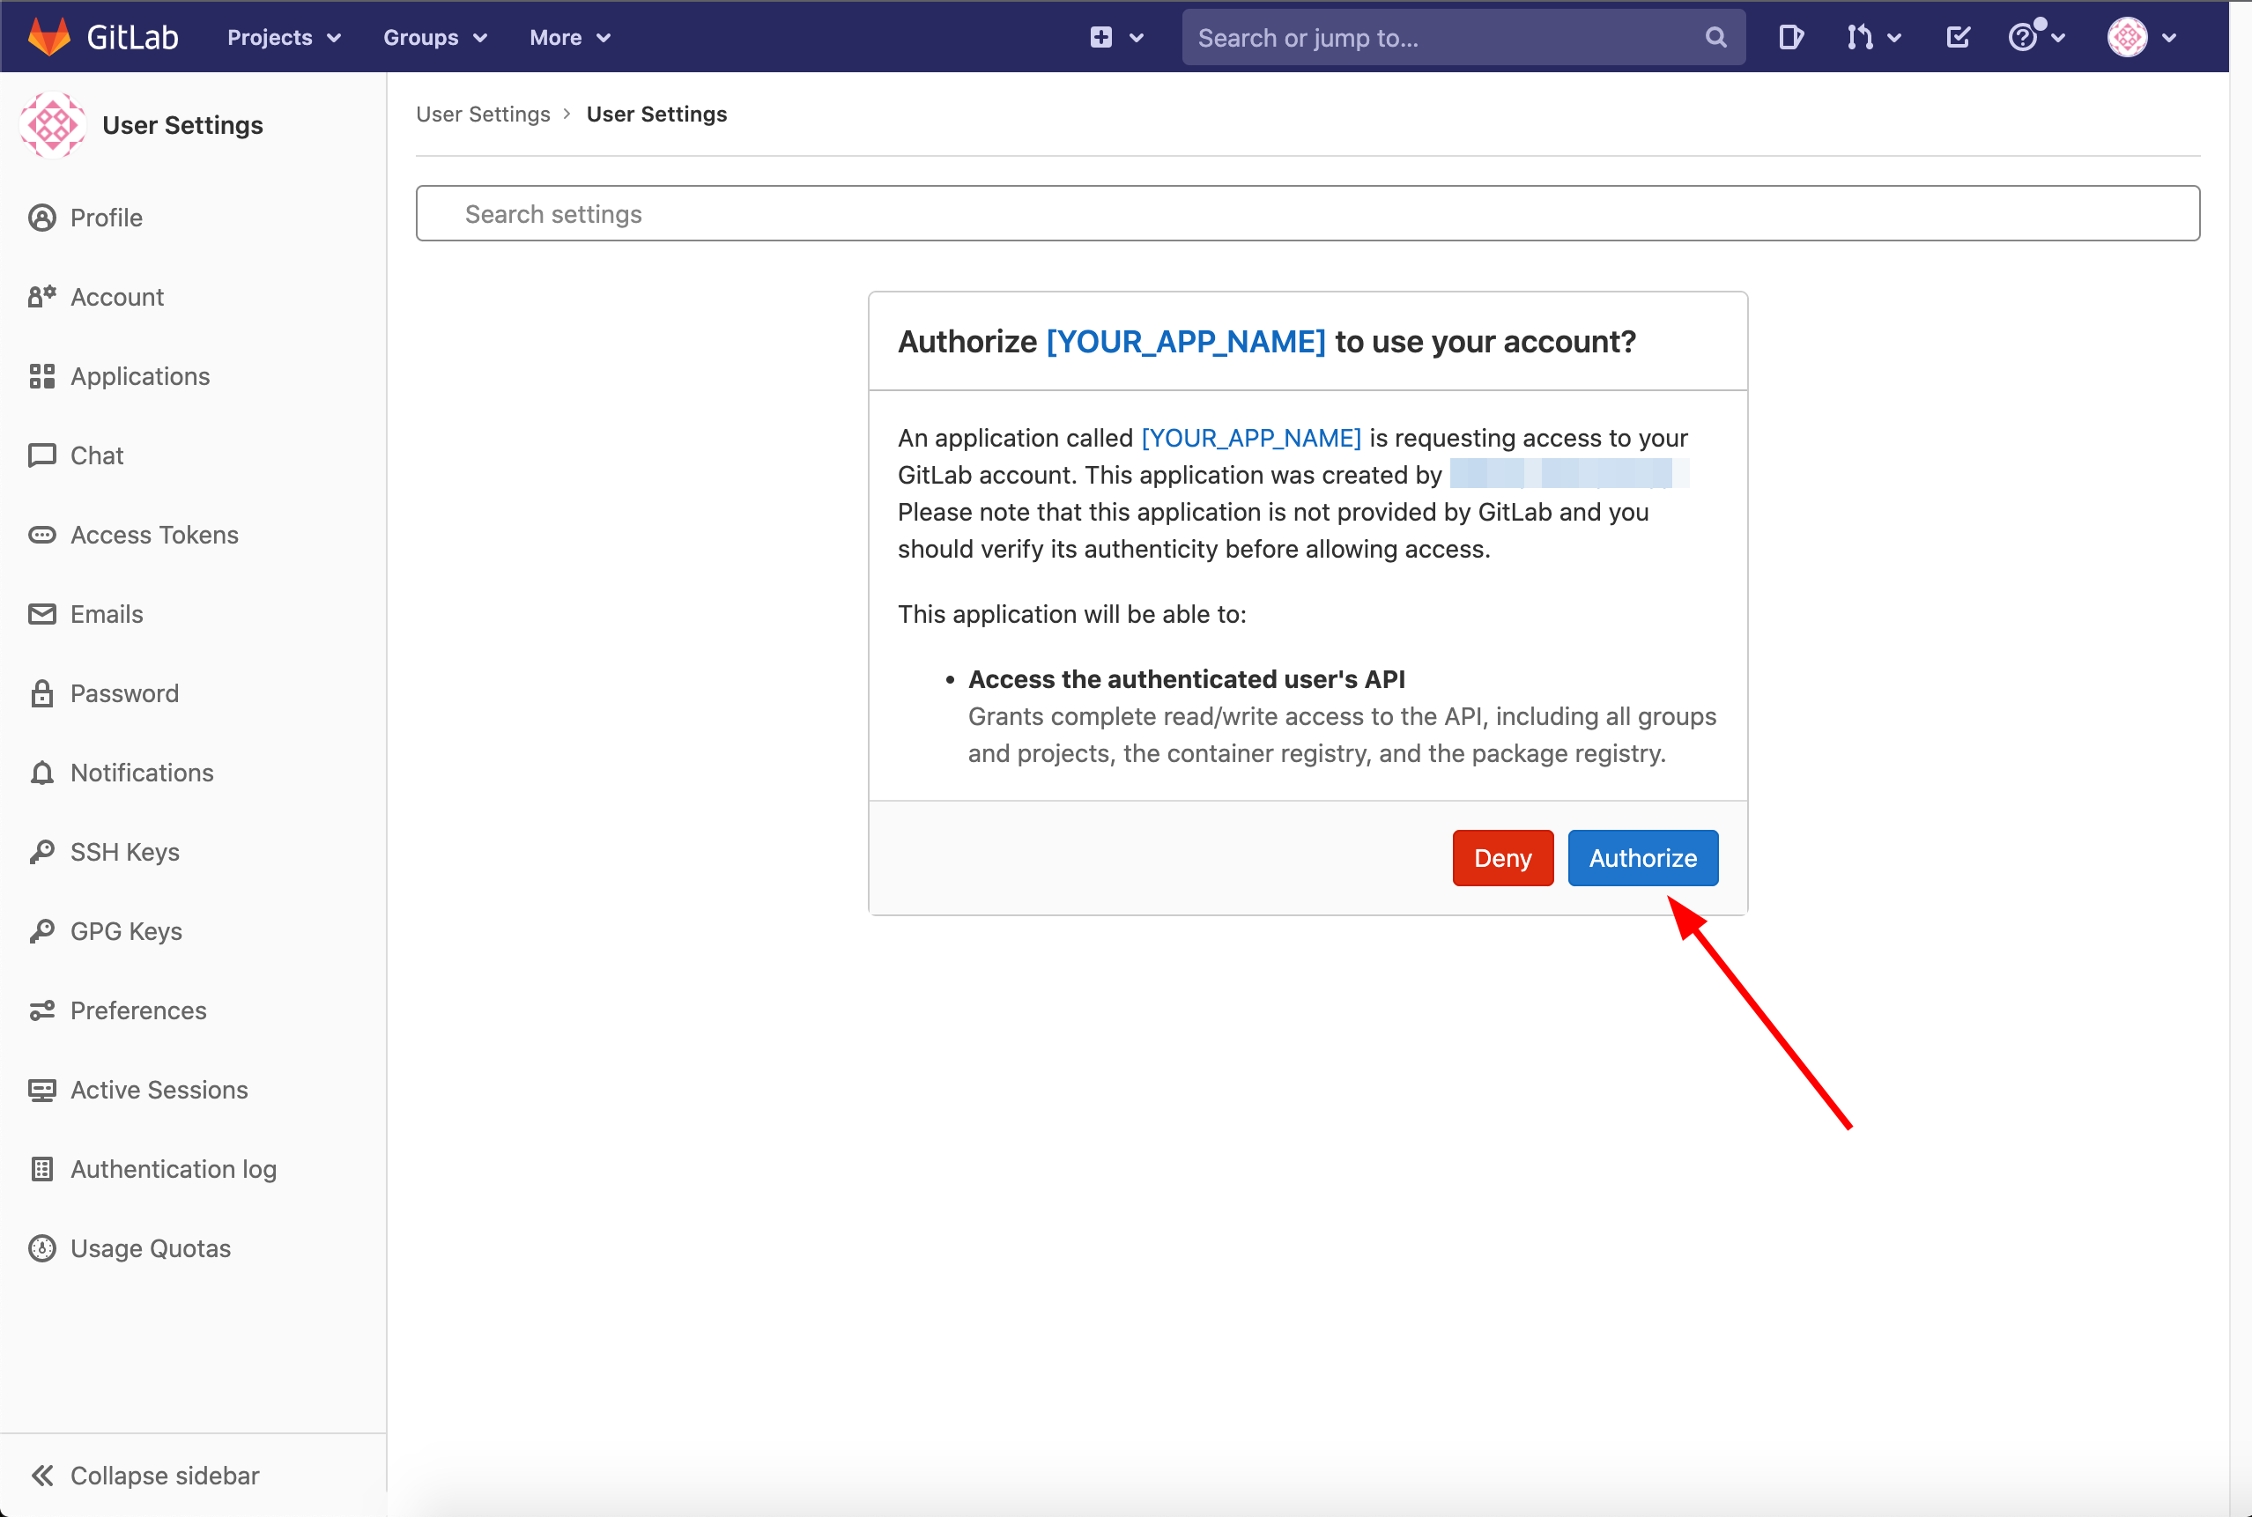The image size is (2252, 1517).
Task: Click the user avatar in navbar
Action: tap(2127, 38)
